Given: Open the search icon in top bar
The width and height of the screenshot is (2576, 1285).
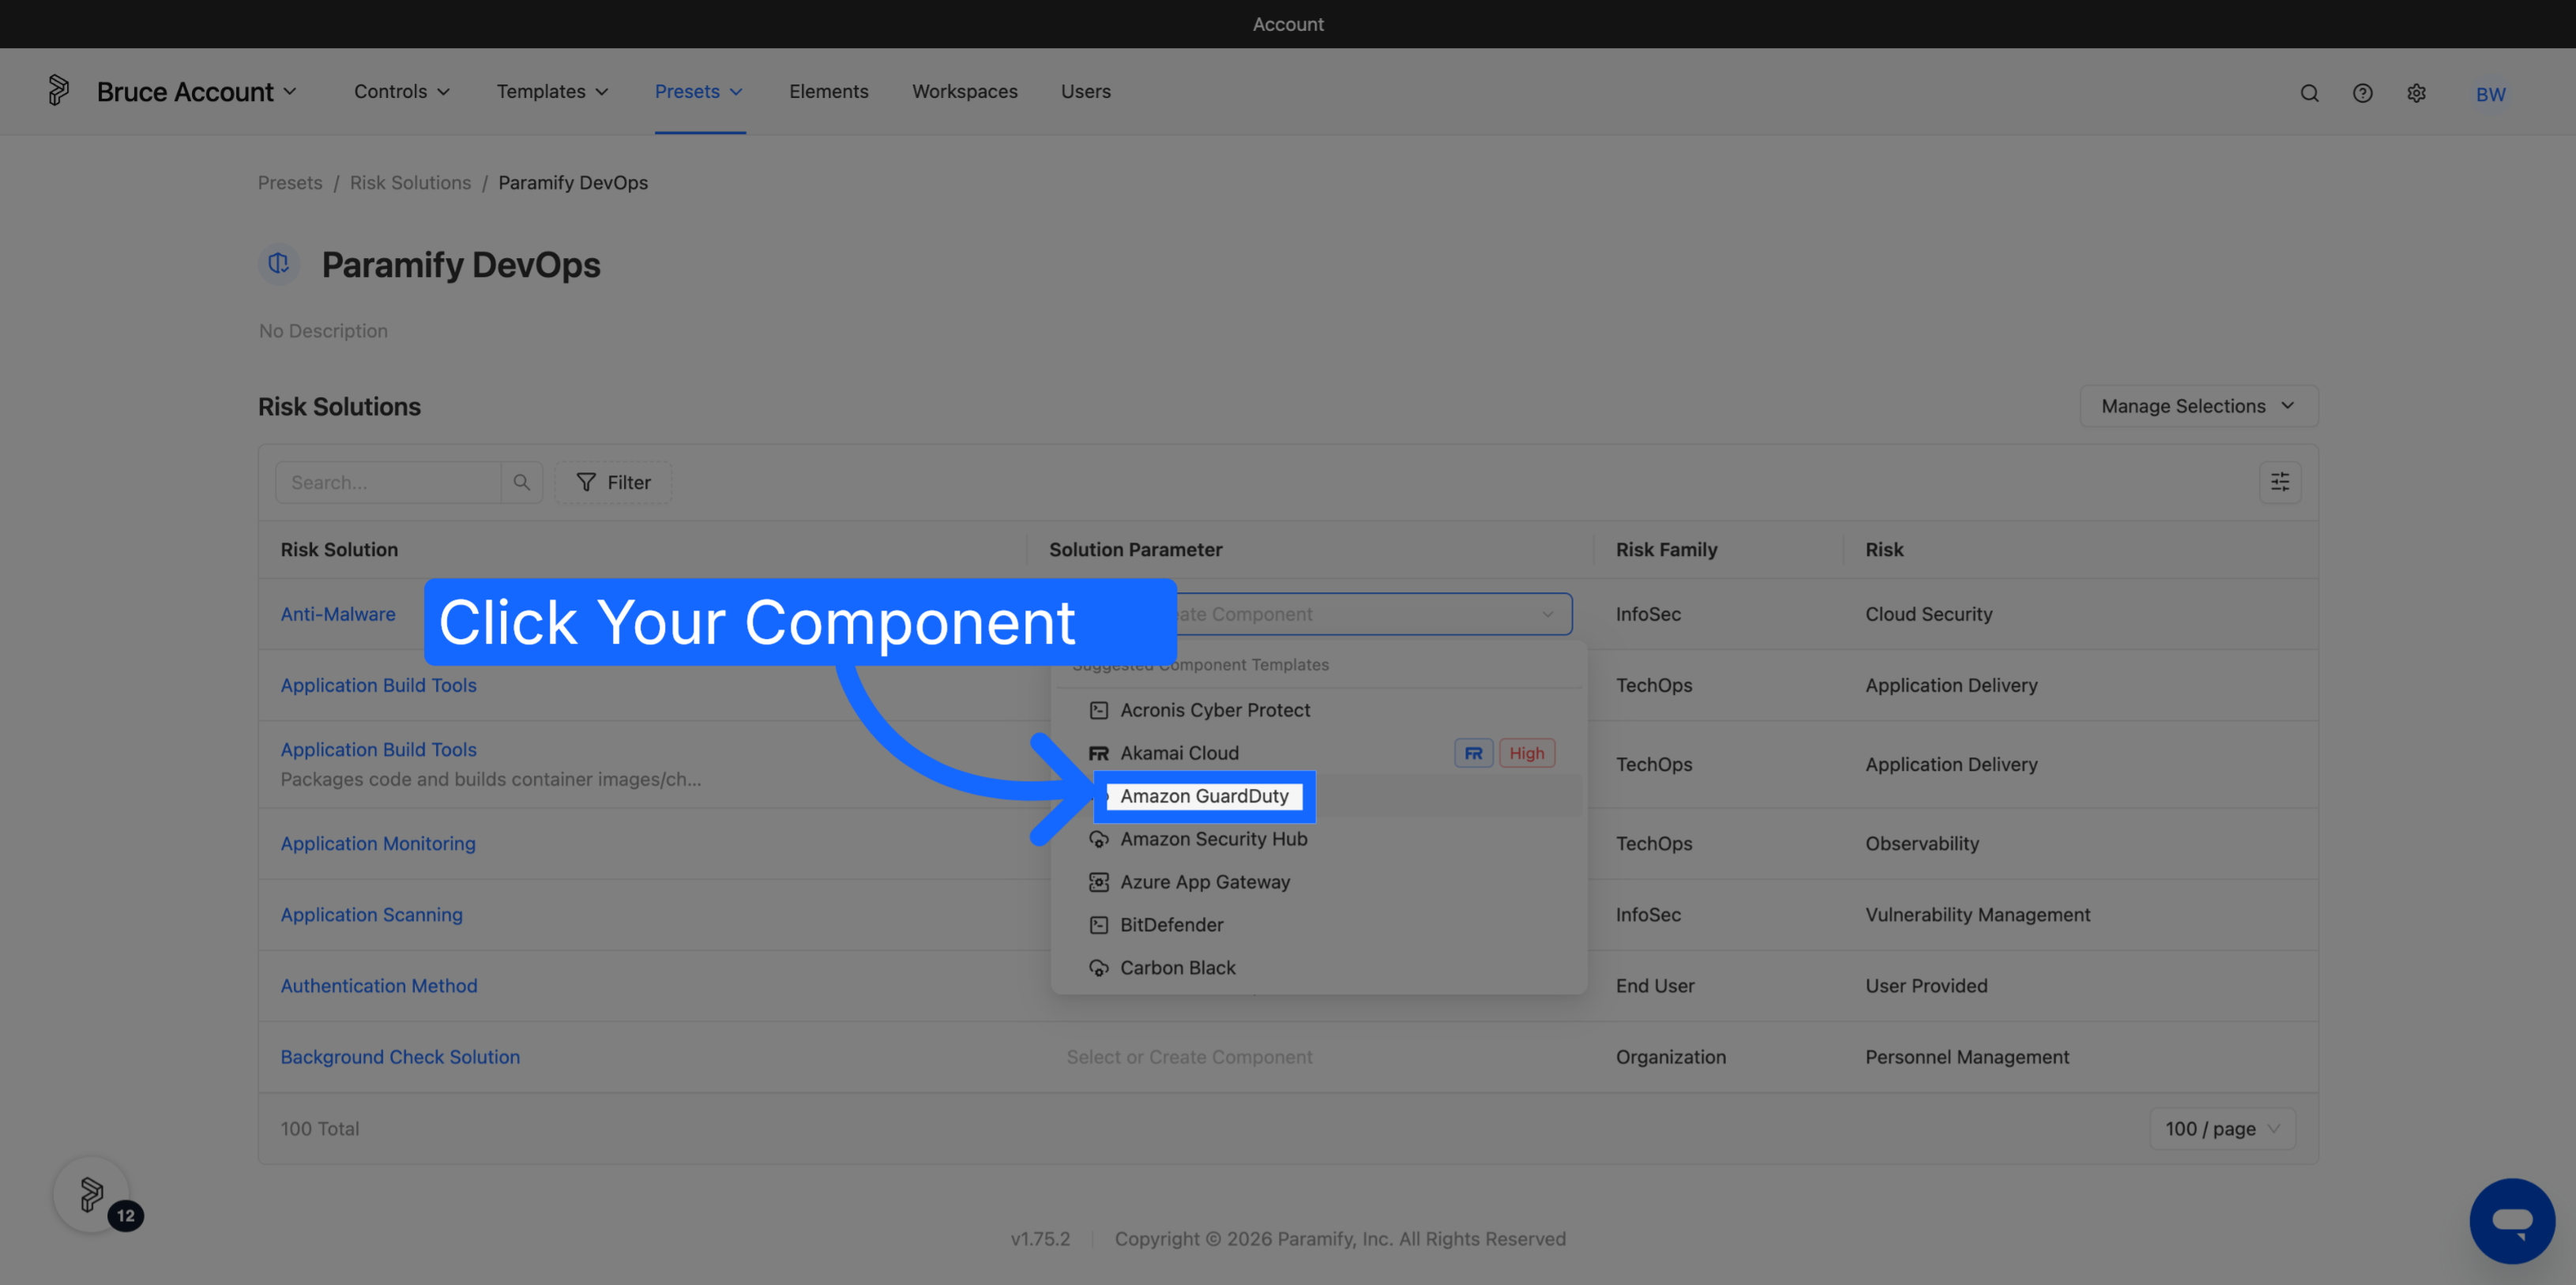Looking at the screenshot, I should tap(2309, 93).
